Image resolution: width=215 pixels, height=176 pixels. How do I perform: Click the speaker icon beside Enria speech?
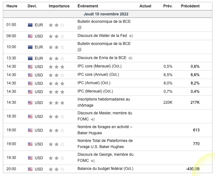coord(130,58)
